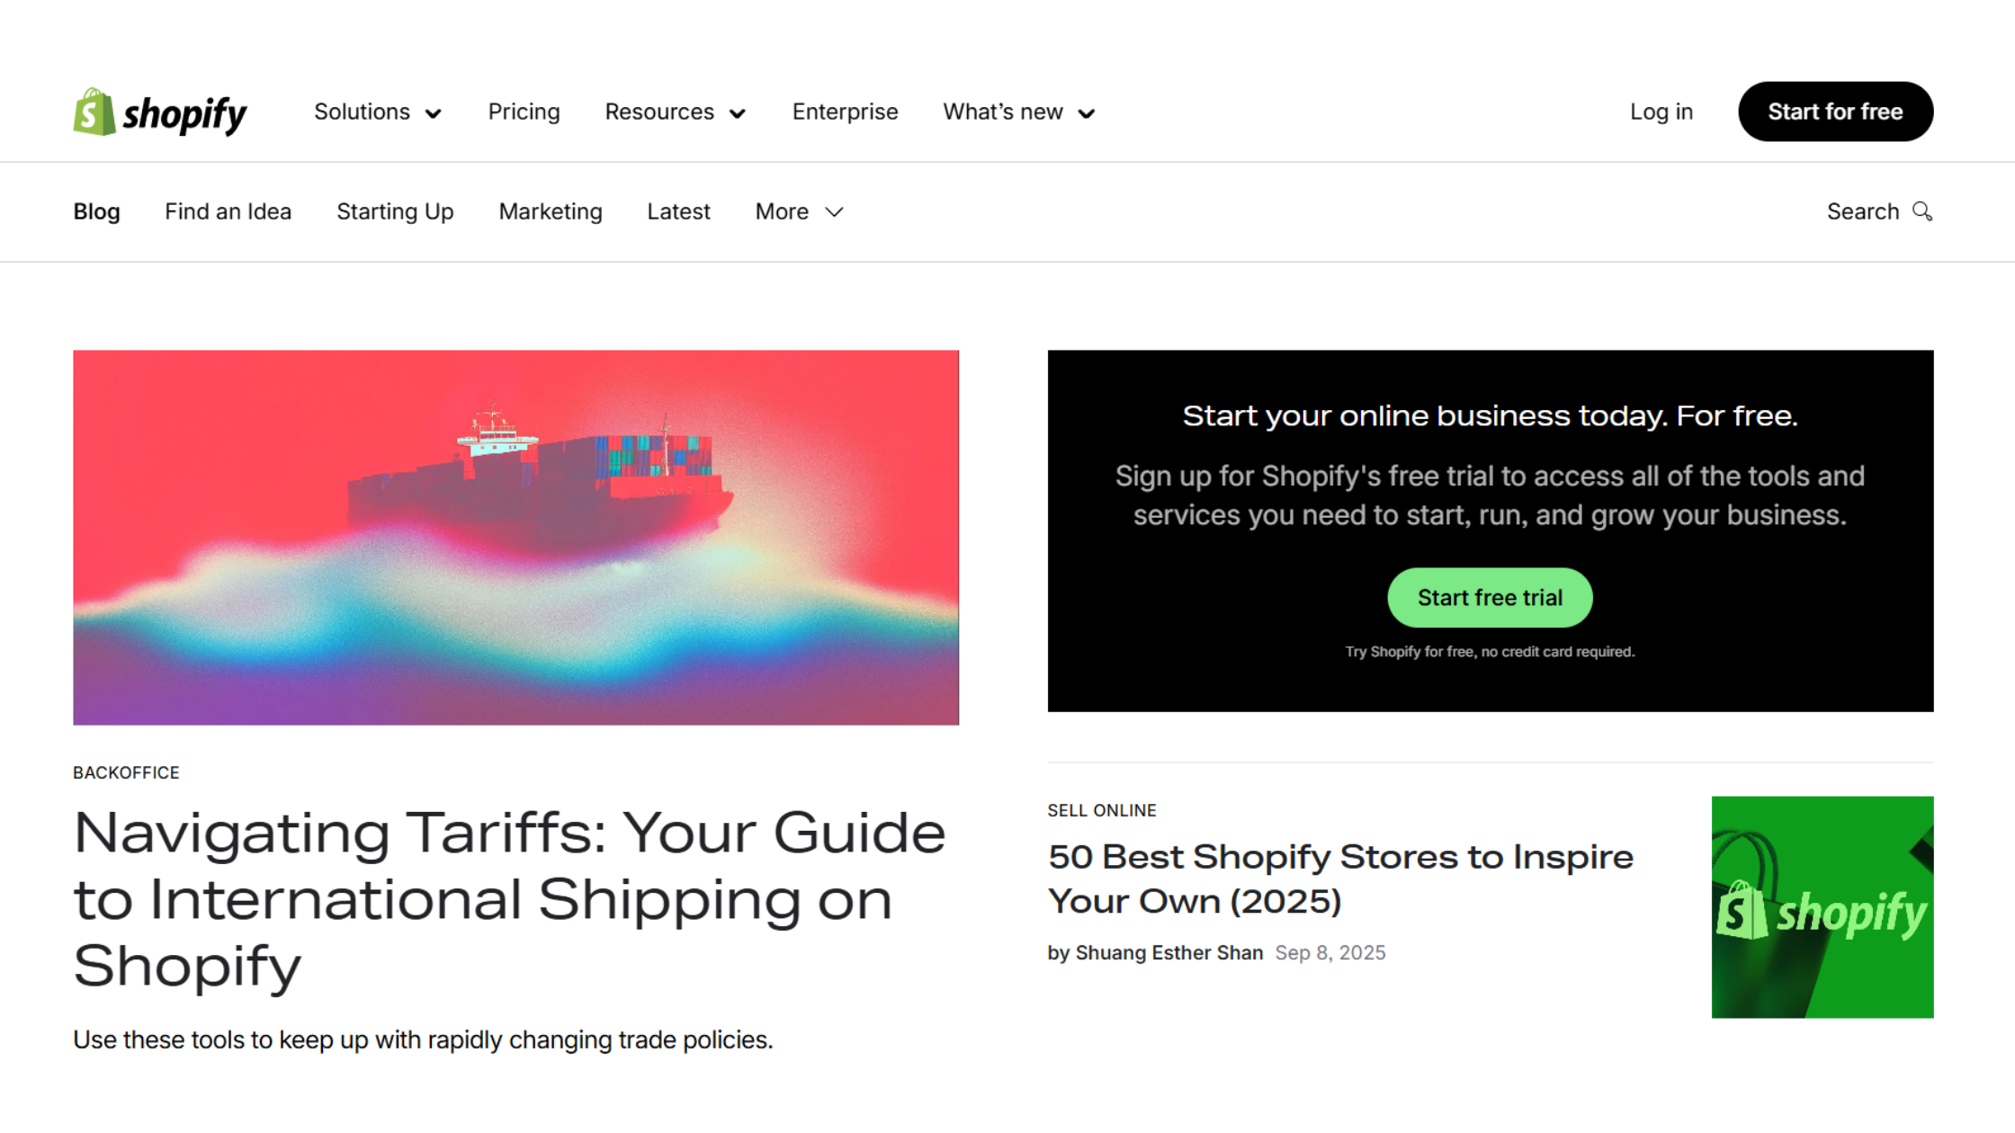Click author name Shuang Esther Shan

pyautogui.click(x=1169, y=952)
